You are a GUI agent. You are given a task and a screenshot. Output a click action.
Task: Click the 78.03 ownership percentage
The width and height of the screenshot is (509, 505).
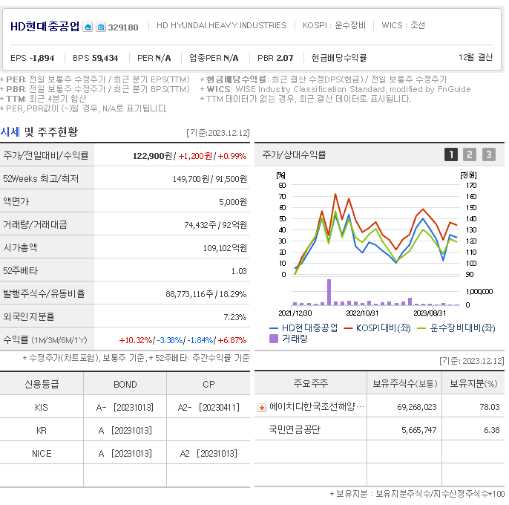490,407
